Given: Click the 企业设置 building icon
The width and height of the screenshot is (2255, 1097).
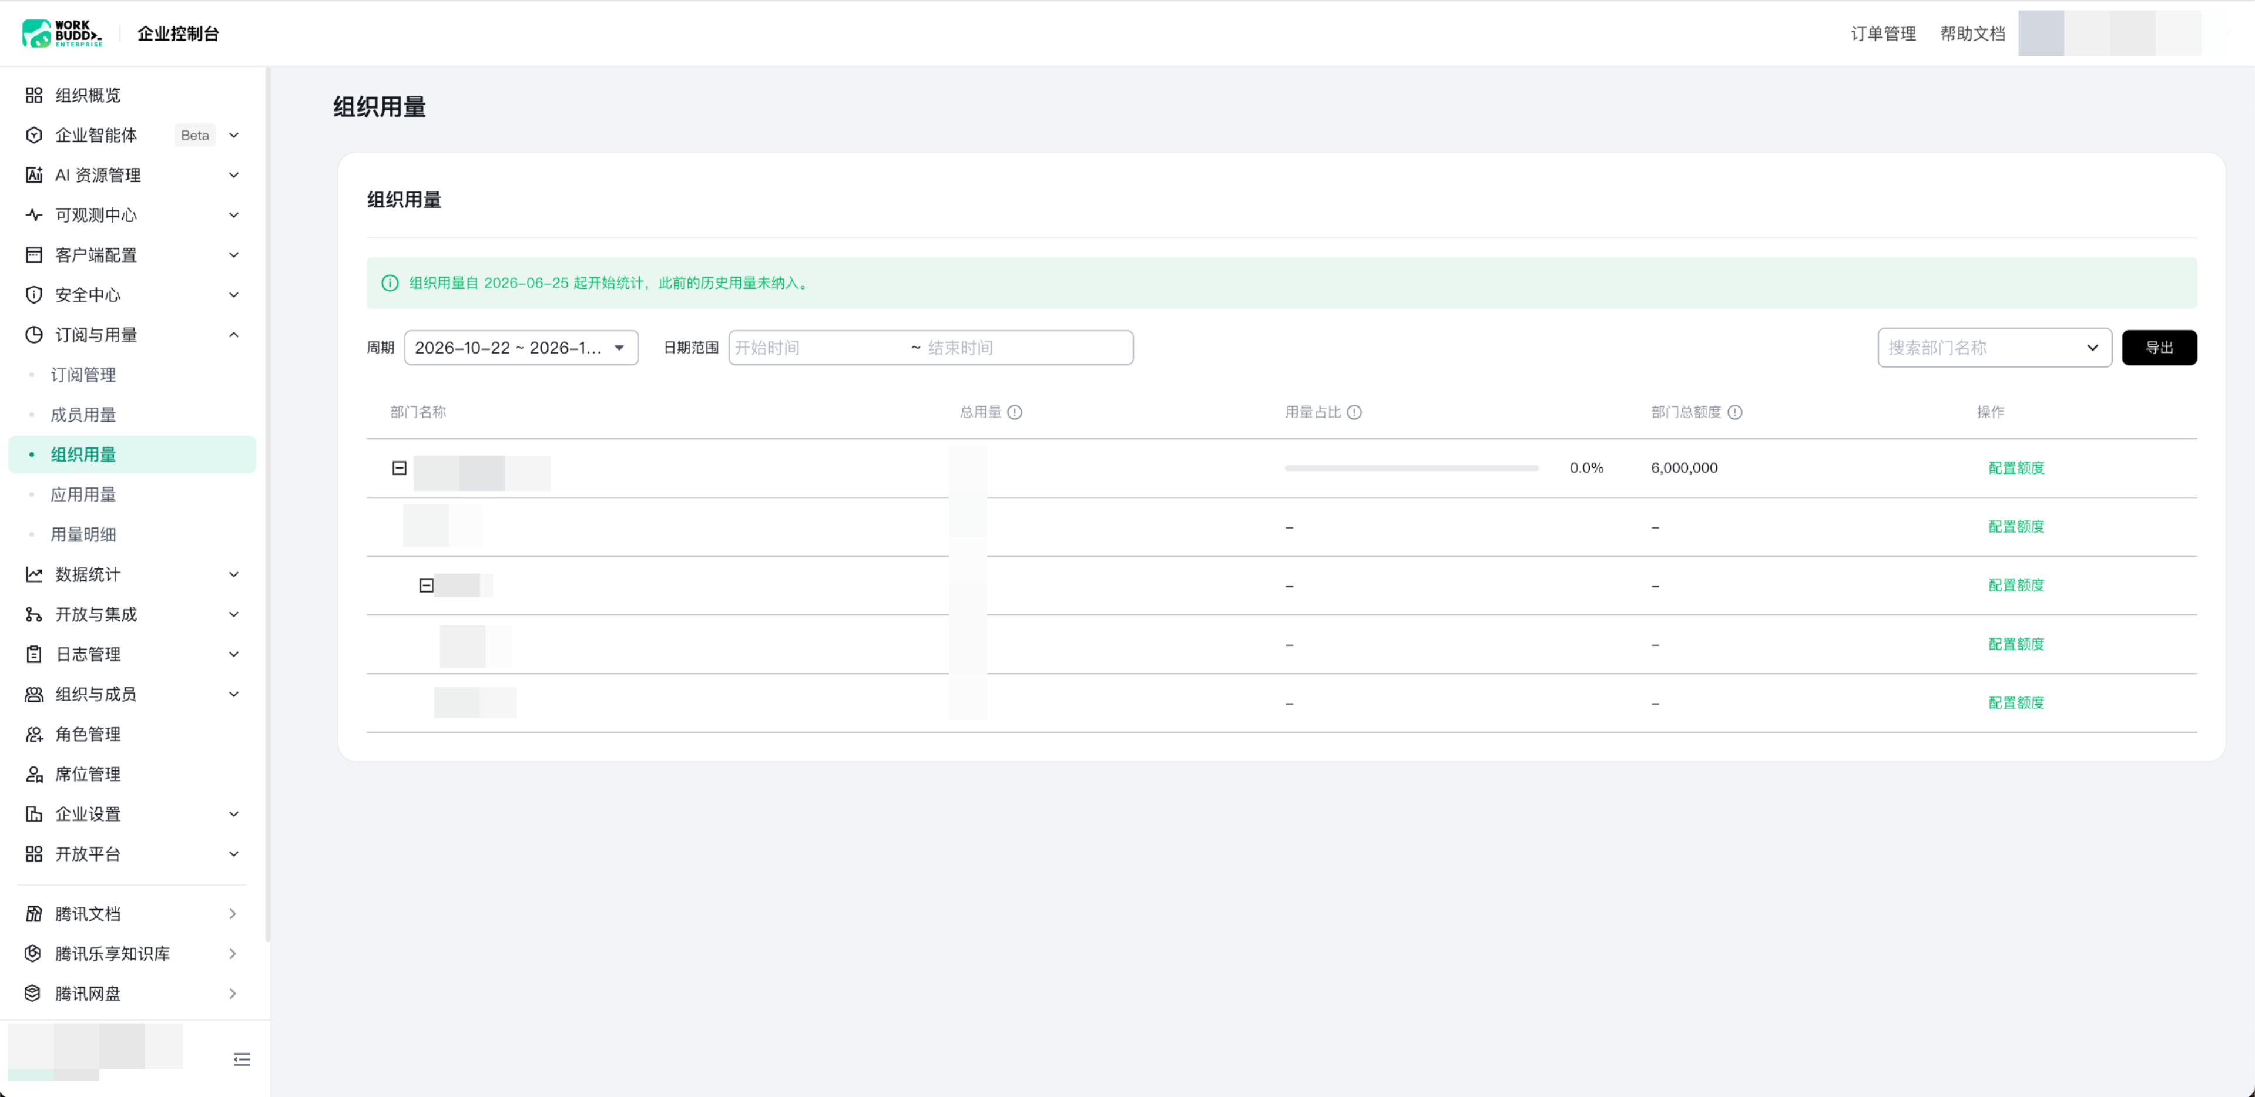Looking at the screenshot, I should click(33, 815).
